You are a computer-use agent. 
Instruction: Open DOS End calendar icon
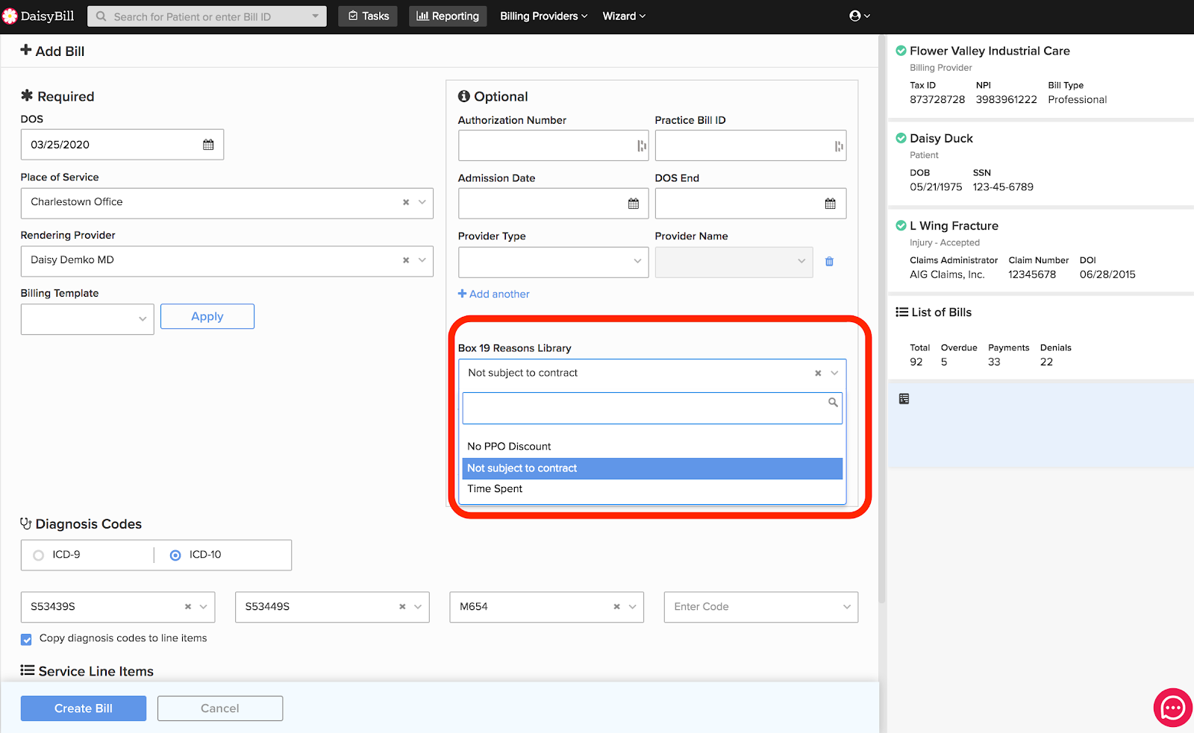[x=831, y=204]
